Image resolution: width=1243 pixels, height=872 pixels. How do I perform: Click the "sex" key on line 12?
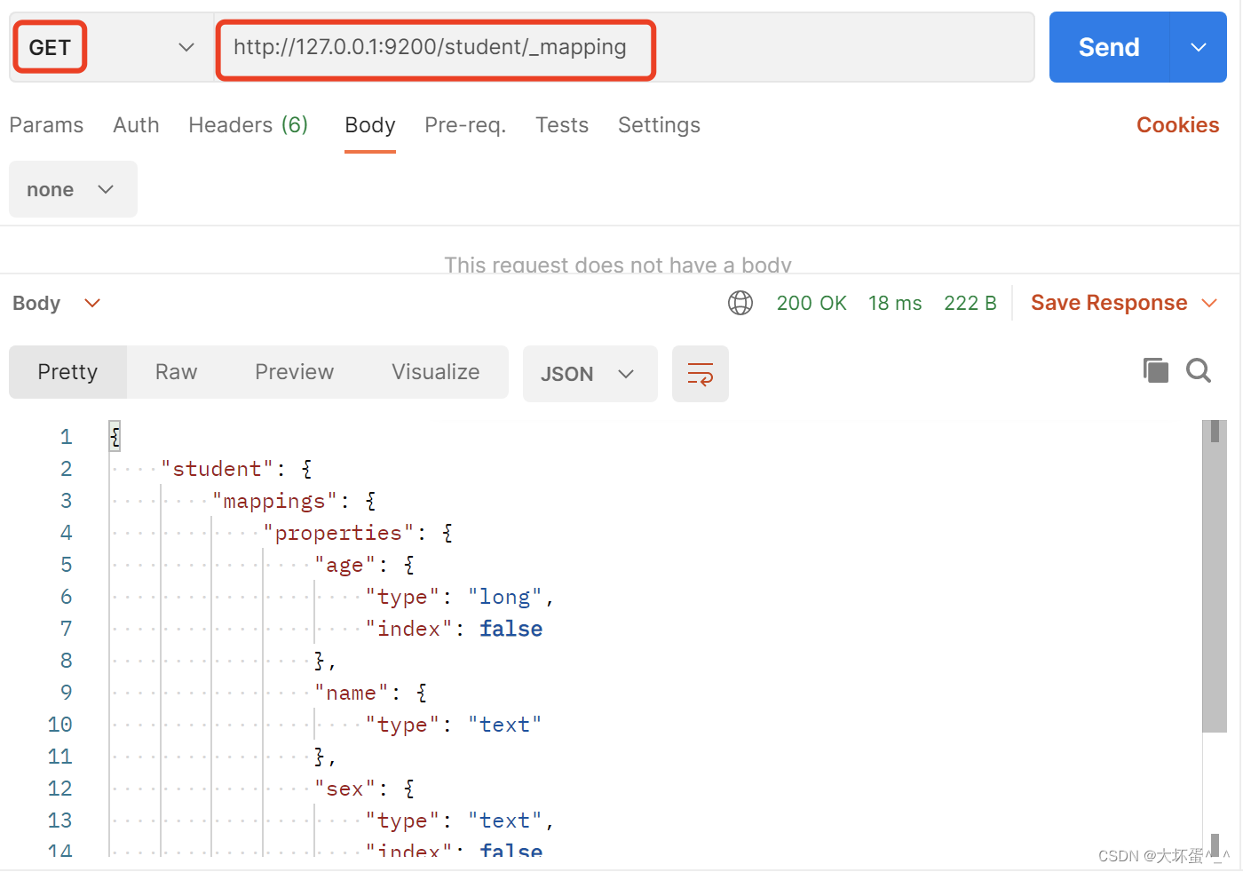pos(345,789)
